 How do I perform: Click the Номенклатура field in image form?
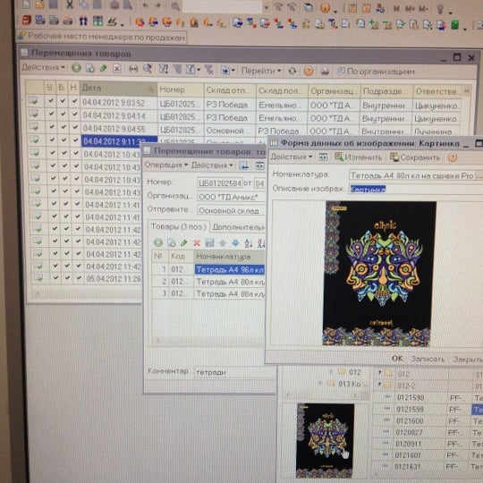411,175
